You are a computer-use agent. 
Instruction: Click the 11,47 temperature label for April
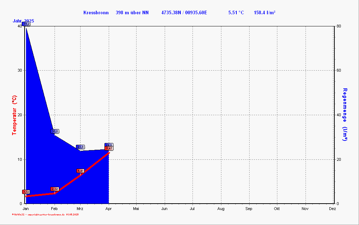(109, 148)
